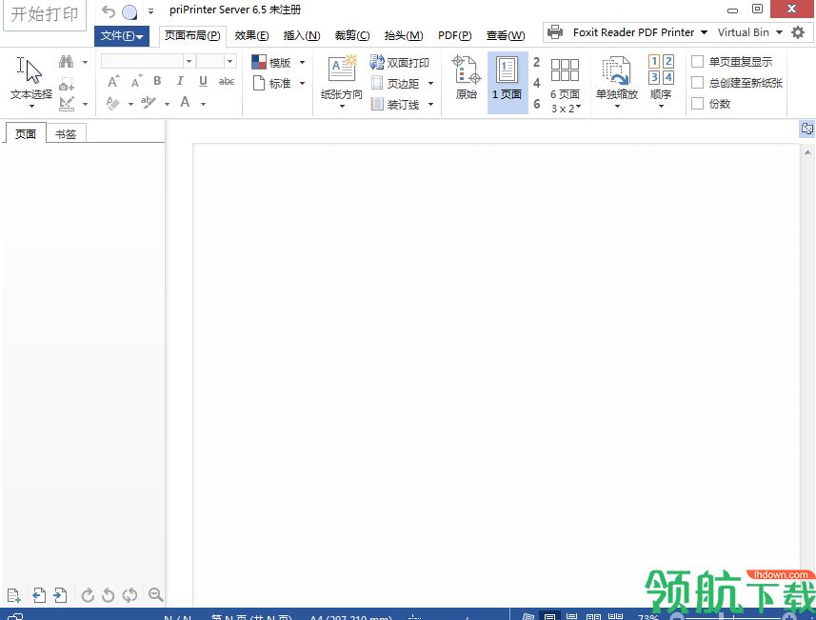This screenshot has height=620, width=816.
Task: Enable repeat single page display checkbox
Action: click(x=697, y=62)
